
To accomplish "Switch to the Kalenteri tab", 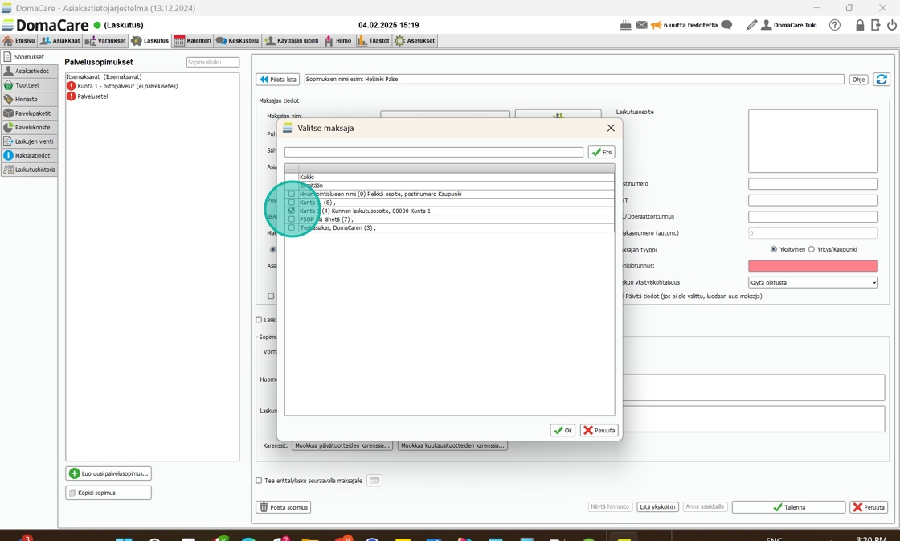I will [x=193, y=41].
